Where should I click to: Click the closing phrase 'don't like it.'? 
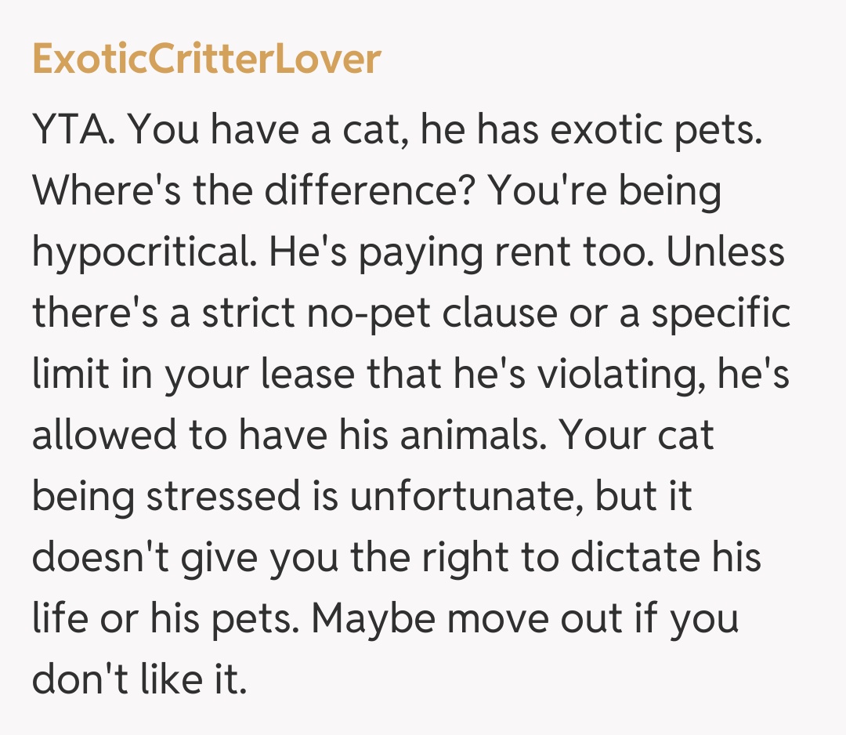tap(139, 676)
